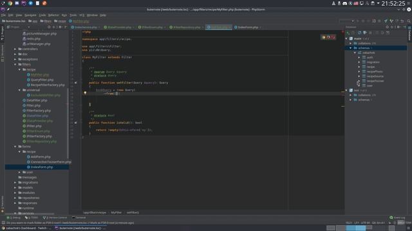Open the Database side tool window tab
412x231 pixels.
[409, 33]
